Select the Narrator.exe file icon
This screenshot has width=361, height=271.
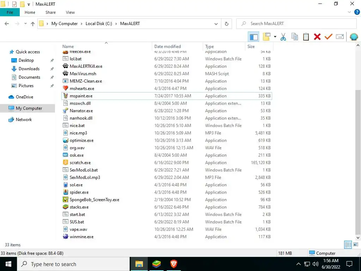[x=66, y=110]
